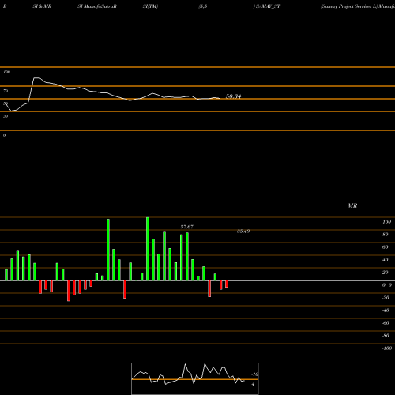Click the MR axis label -100
This screenshot has height=395, width=395.
pos(387,348)
